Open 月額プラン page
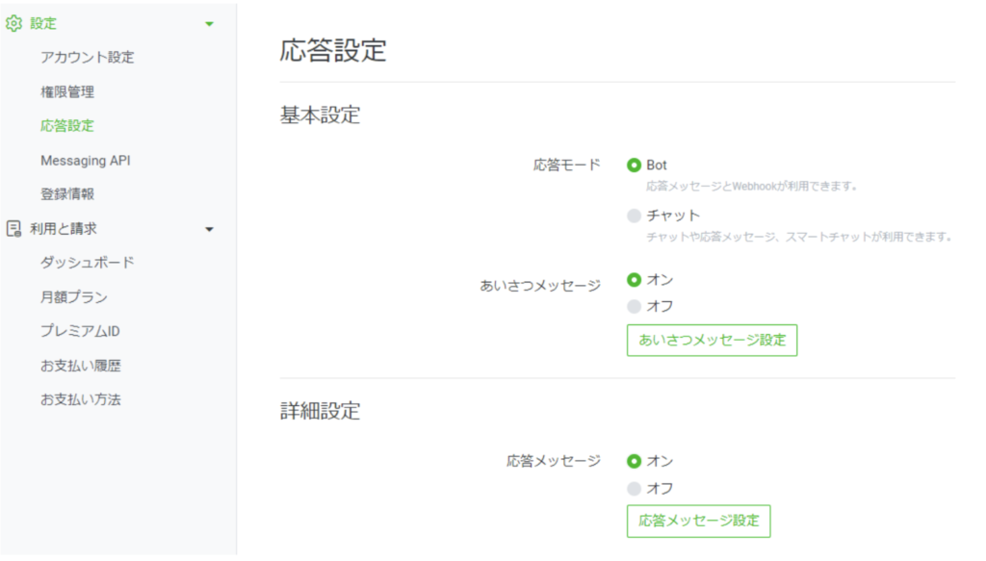 pyautogui.click(x=74, y=297)
